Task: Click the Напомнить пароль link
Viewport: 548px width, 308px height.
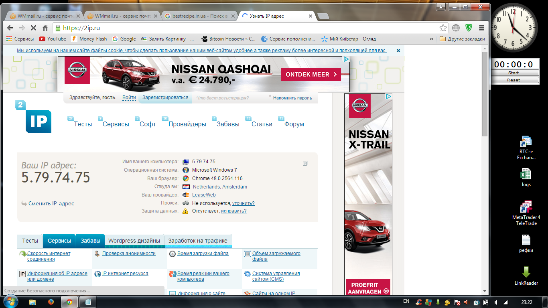Action: [x=292, y=98]
